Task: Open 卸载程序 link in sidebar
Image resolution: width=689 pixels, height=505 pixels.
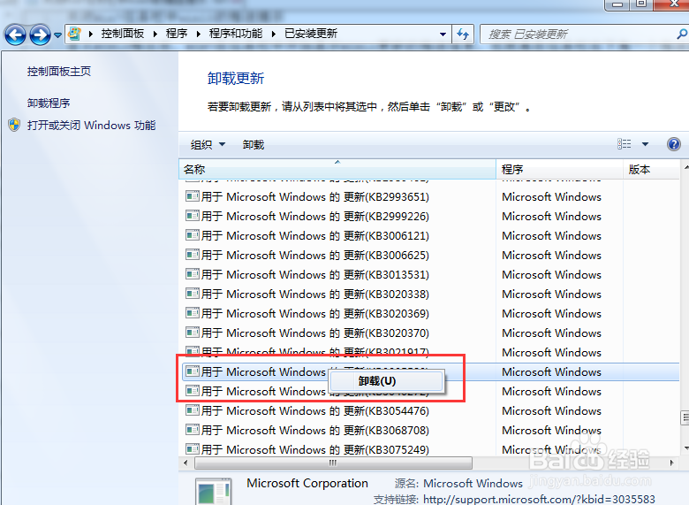Action: (49, 103)
